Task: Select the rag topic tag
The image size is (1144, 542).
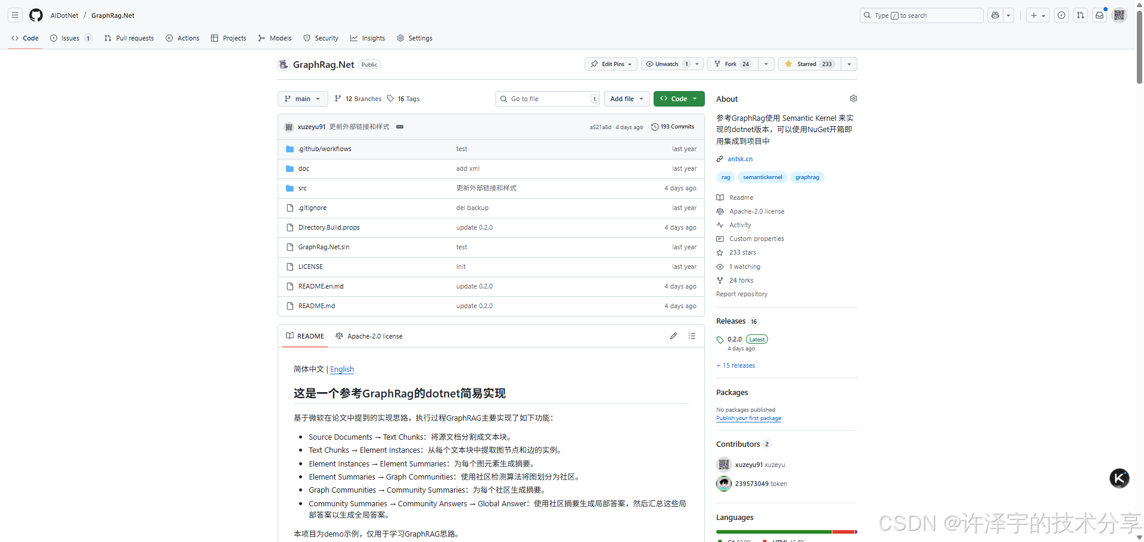Action: pos(726,177)
